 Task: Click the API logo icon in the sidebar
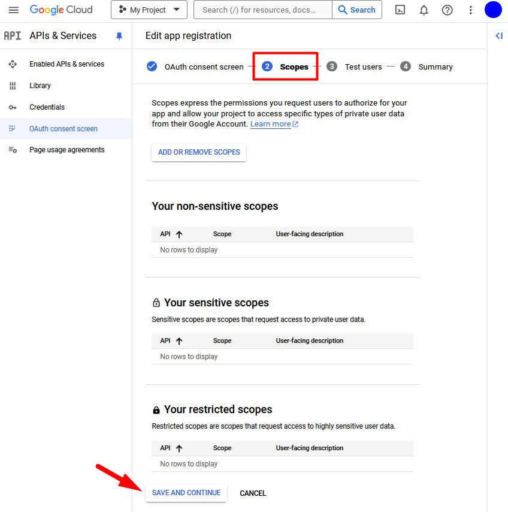point(13,35)
